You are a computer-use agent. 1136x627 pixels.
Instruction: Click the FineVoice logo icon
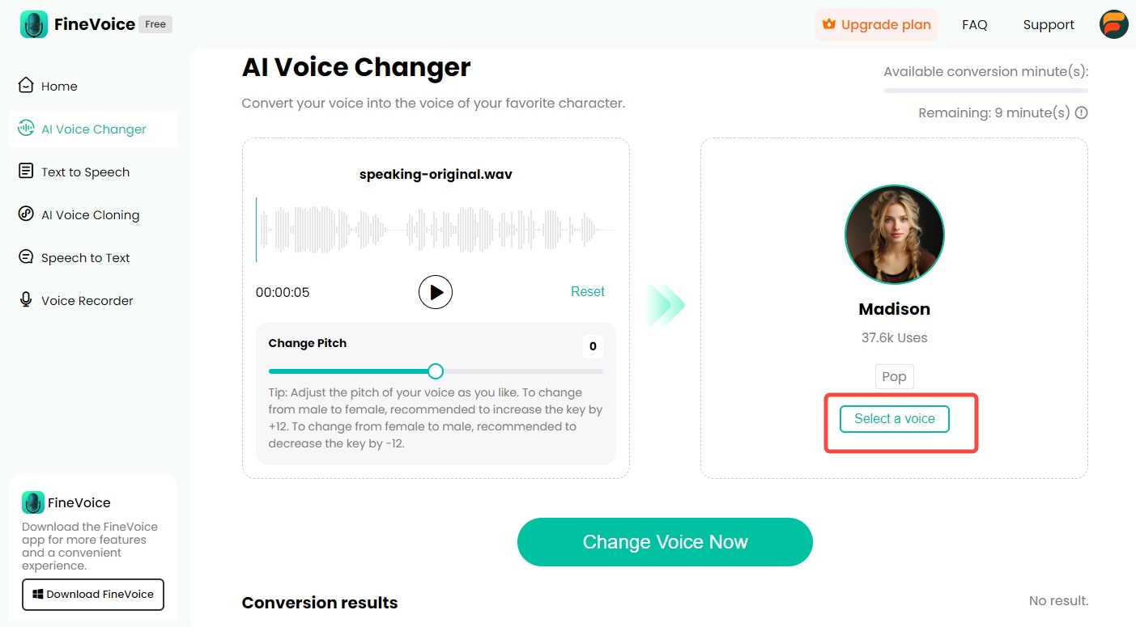34,24
